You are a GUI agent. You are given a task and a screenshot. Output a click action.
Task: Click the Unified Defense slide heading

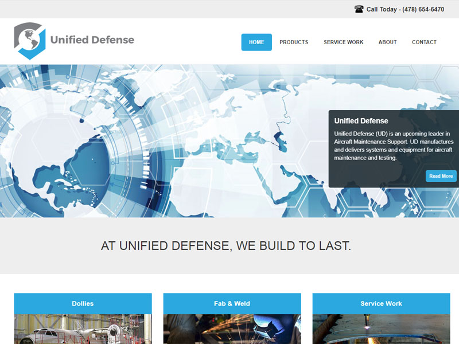click(x=361, y=121)
